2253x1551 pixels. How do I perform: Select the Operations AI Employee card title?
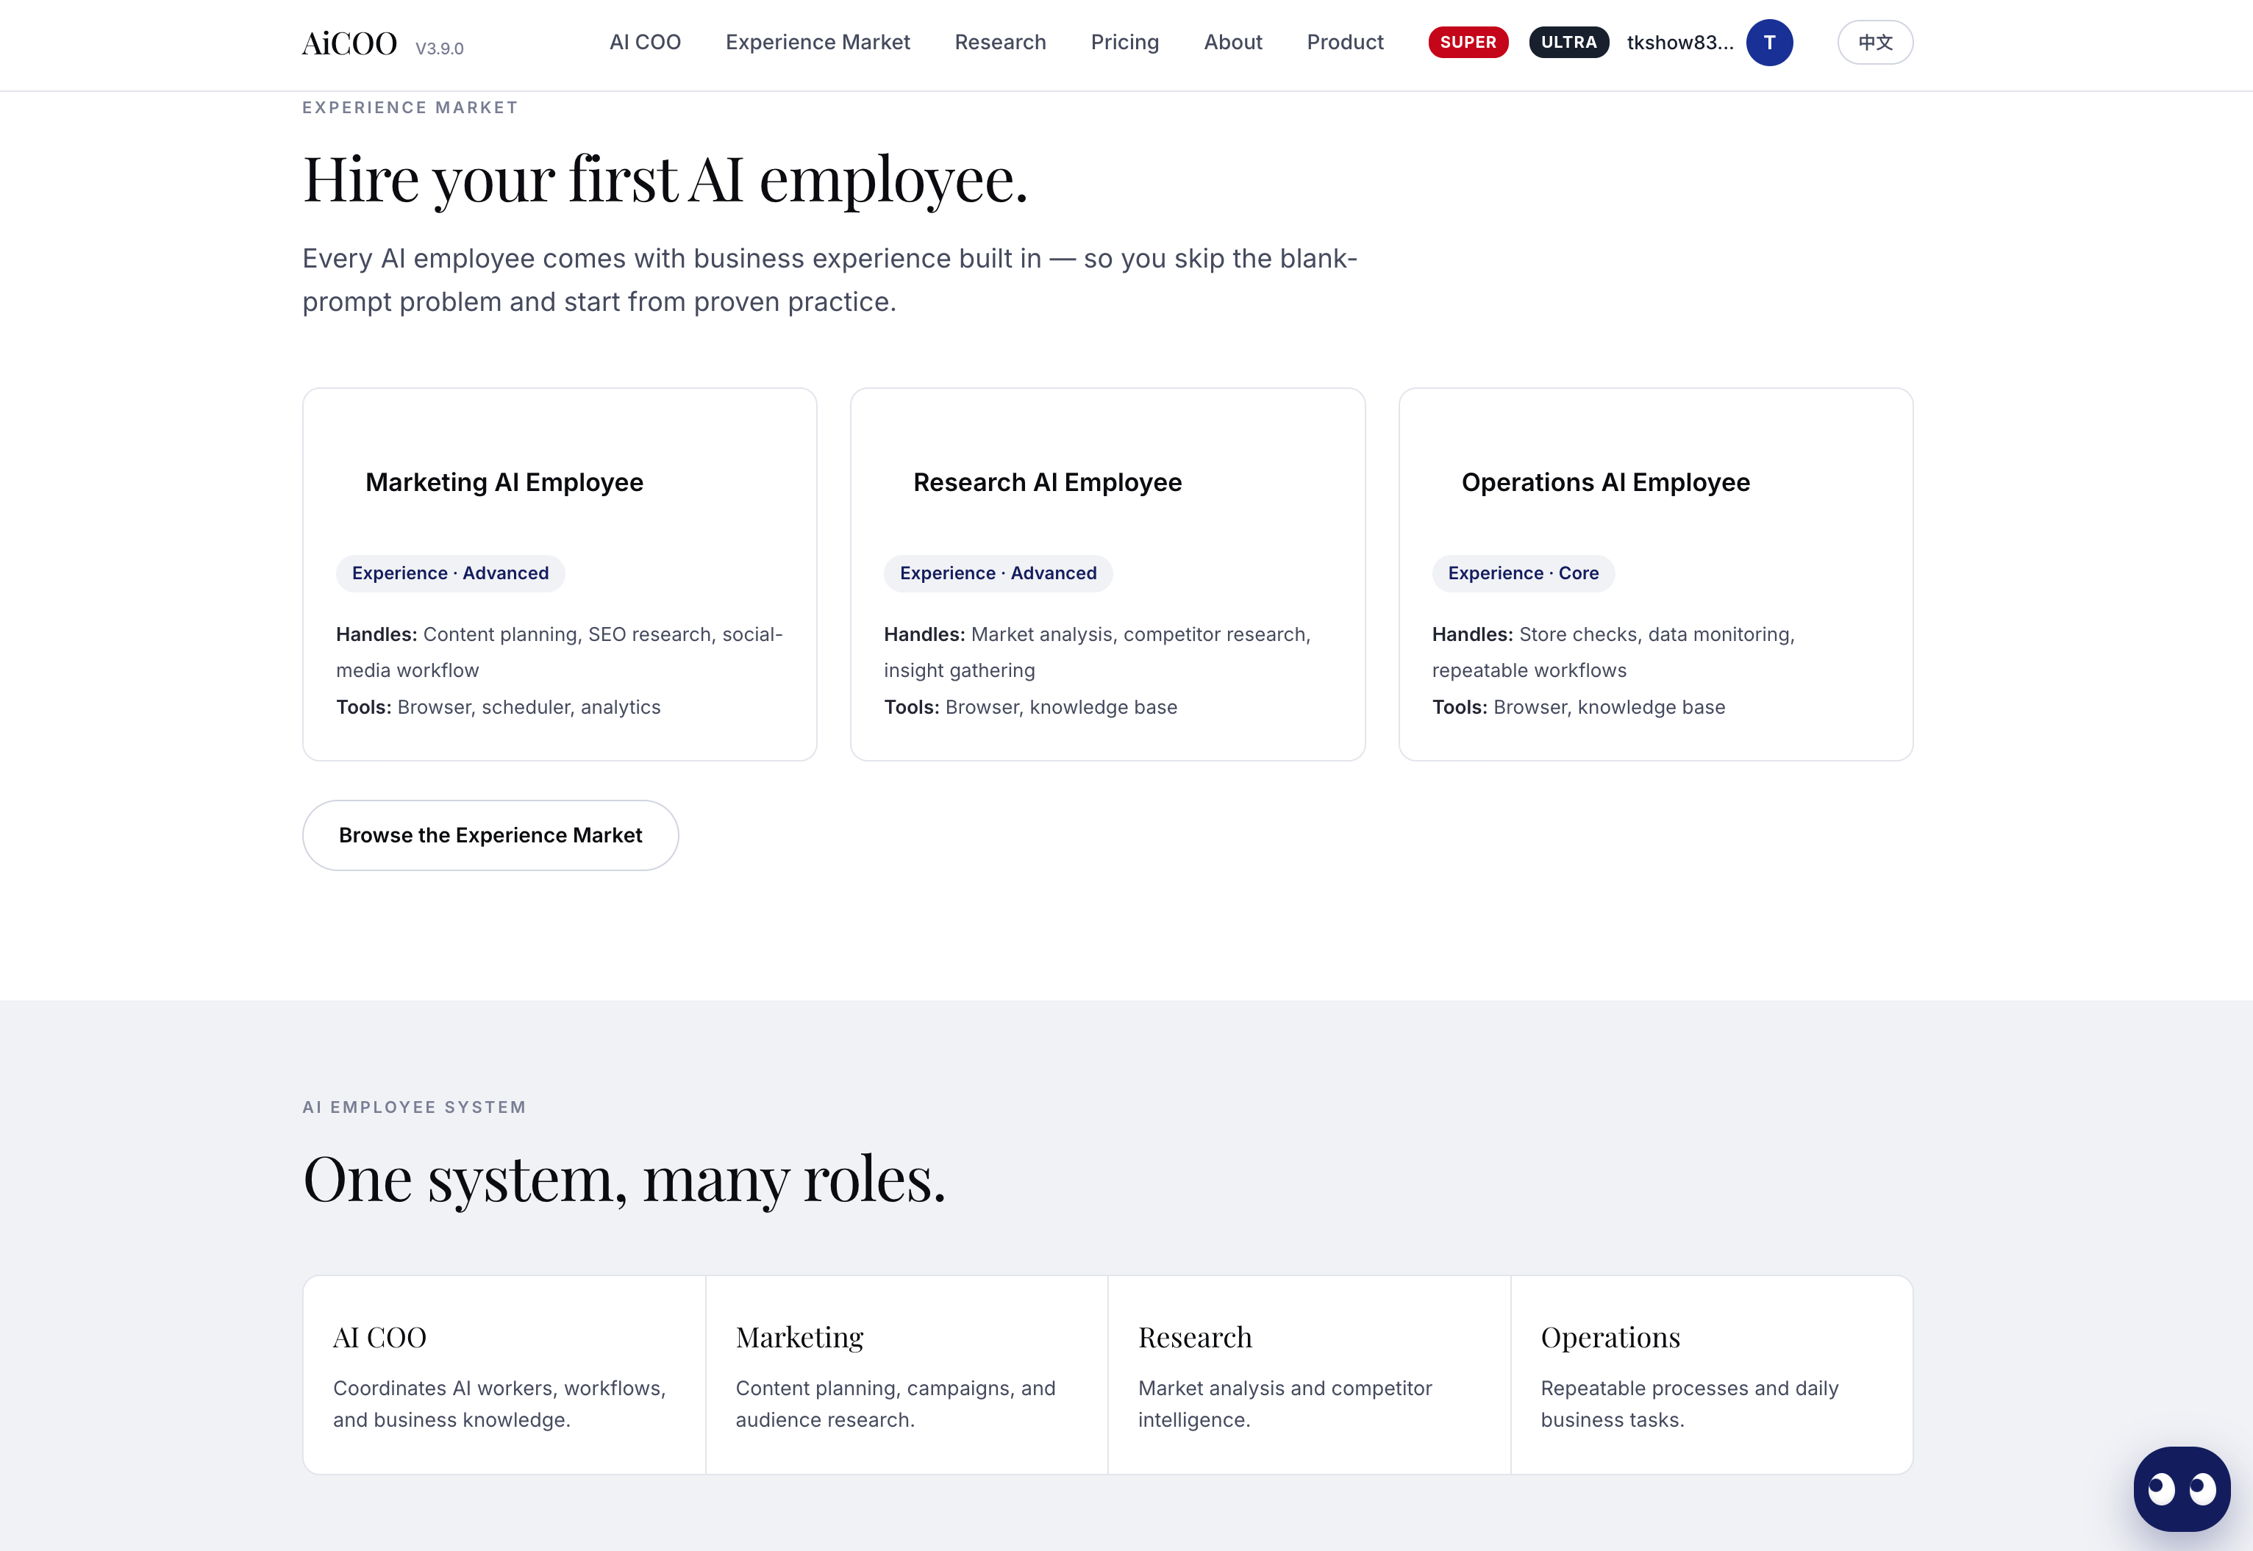pyautogui.click(x=1606, y=483)
